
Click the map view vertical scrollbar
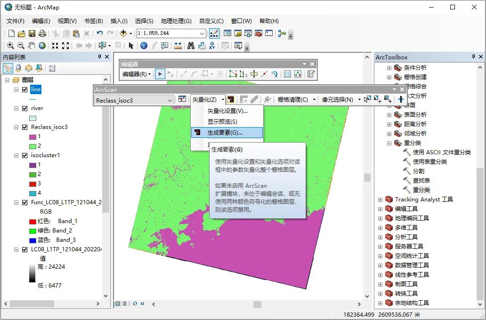click(x=367, y=177)
